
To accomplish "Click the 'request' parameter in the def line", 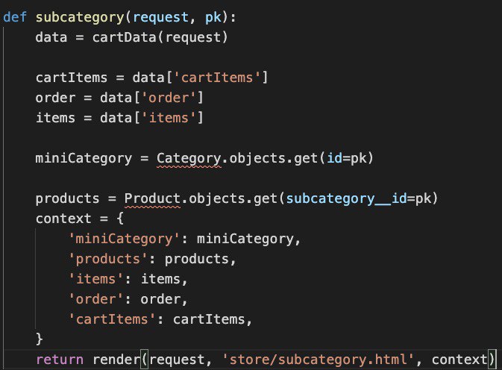I will tap(160, 18).
